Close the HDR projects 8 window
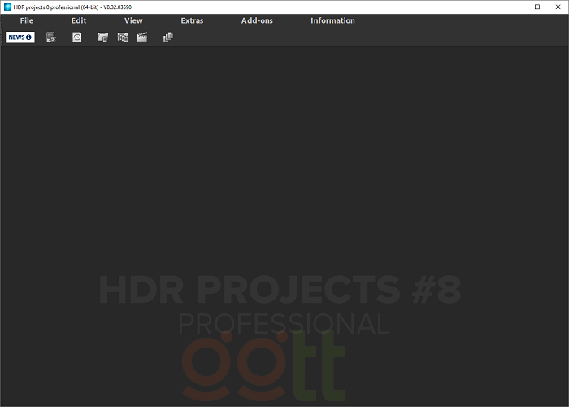The height and width of the screenshot is (407, 569). (558, 7)
